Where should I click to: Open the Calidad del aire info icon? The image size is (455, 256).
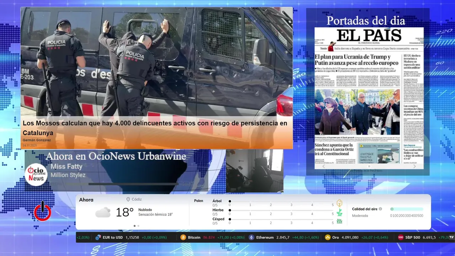(x=380, y=209)
